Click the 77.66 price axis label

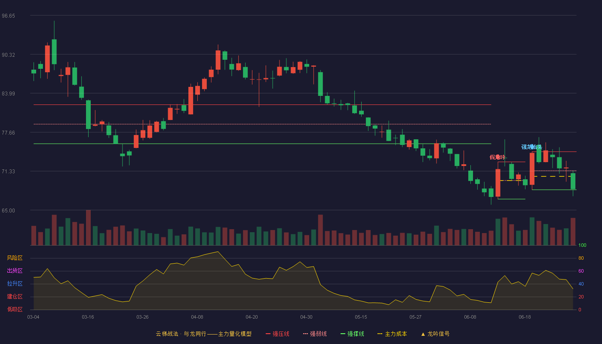(8, 132)
